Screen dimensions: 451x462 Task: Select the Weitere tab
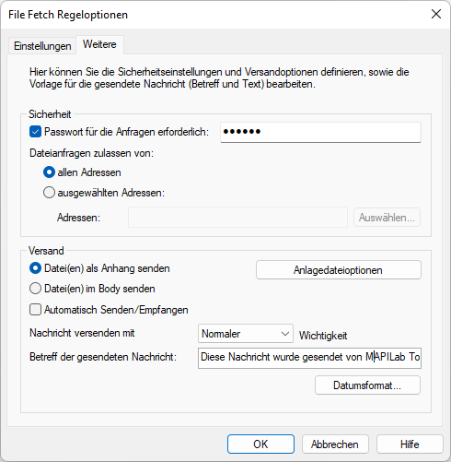click(x=99, y=44)
